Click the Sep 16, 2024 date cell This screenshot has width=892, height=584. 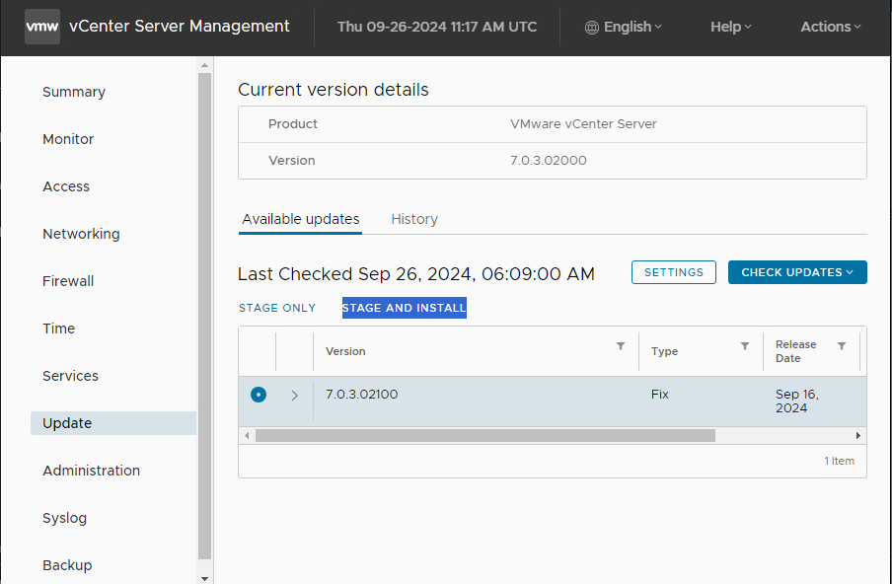point(797,401)
